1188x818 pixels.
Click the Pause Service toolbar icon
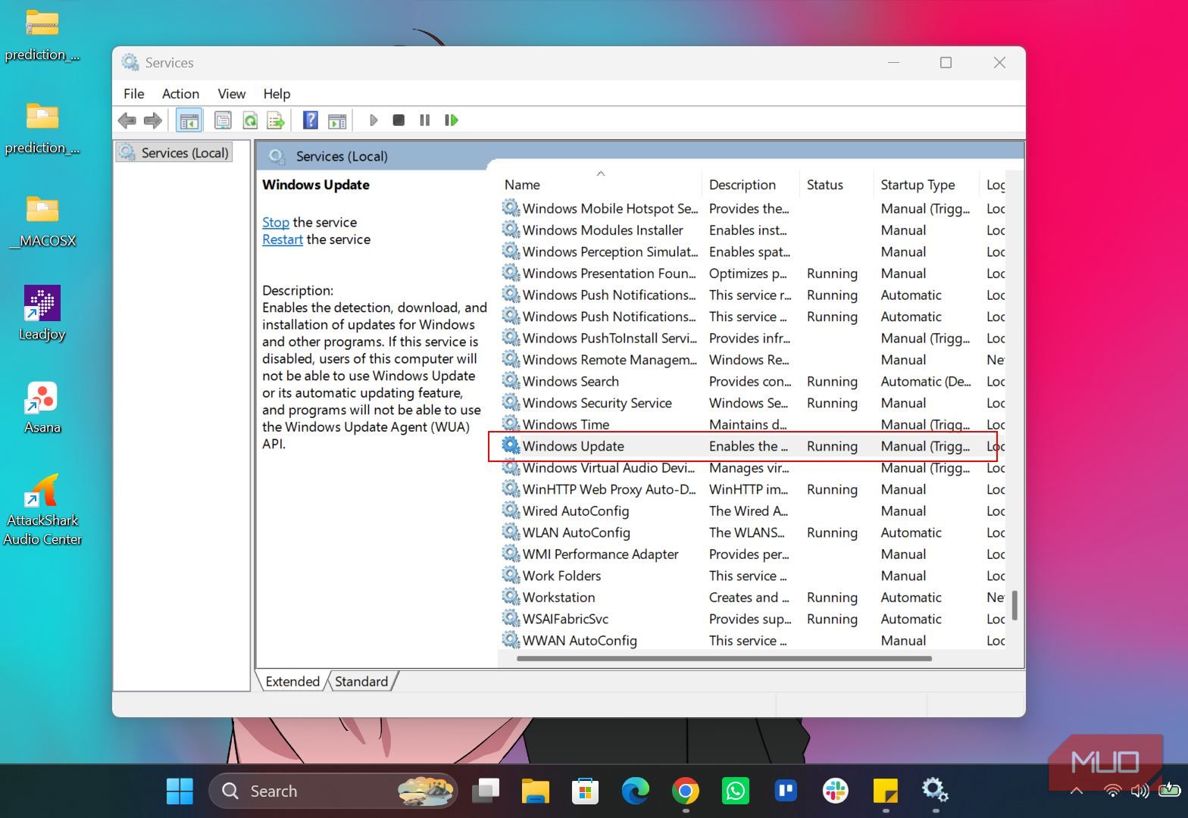click(x=424, y=120)
